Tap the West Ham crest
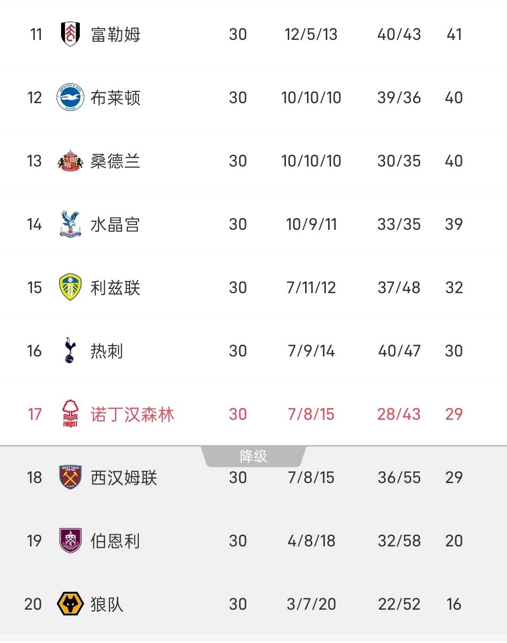The image size is (507, 643). pyautogui.click(x=70, y=477)
